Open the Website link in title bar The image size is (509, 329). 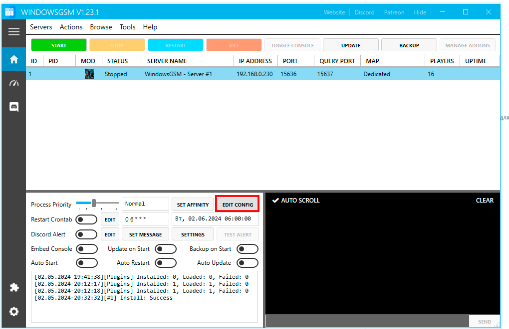(x=334, y=12)
